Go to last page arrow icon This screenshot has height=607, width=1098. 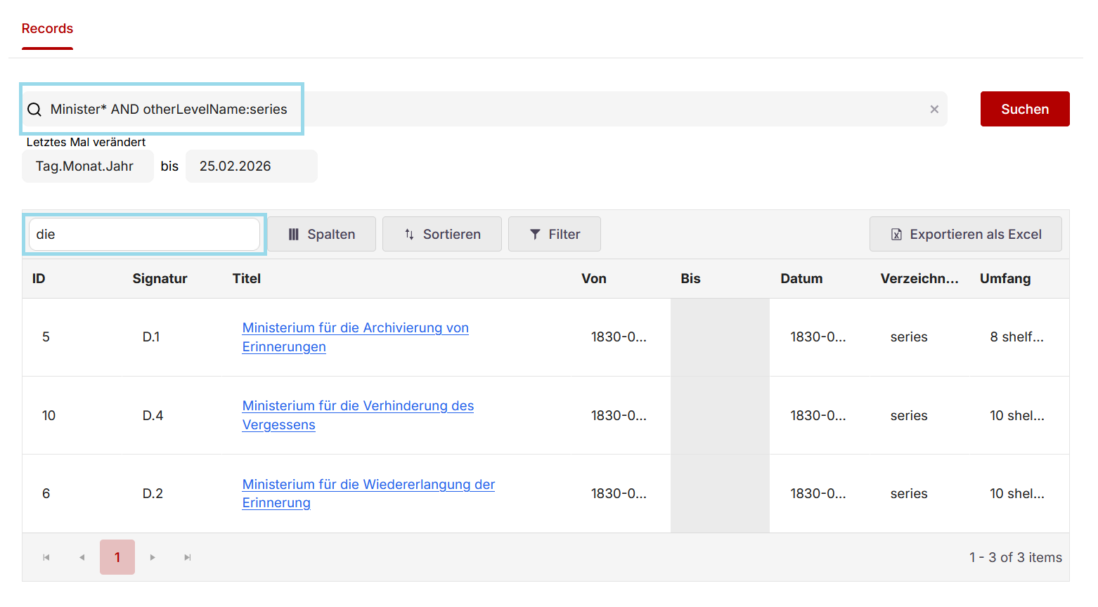tap(188, 558)
